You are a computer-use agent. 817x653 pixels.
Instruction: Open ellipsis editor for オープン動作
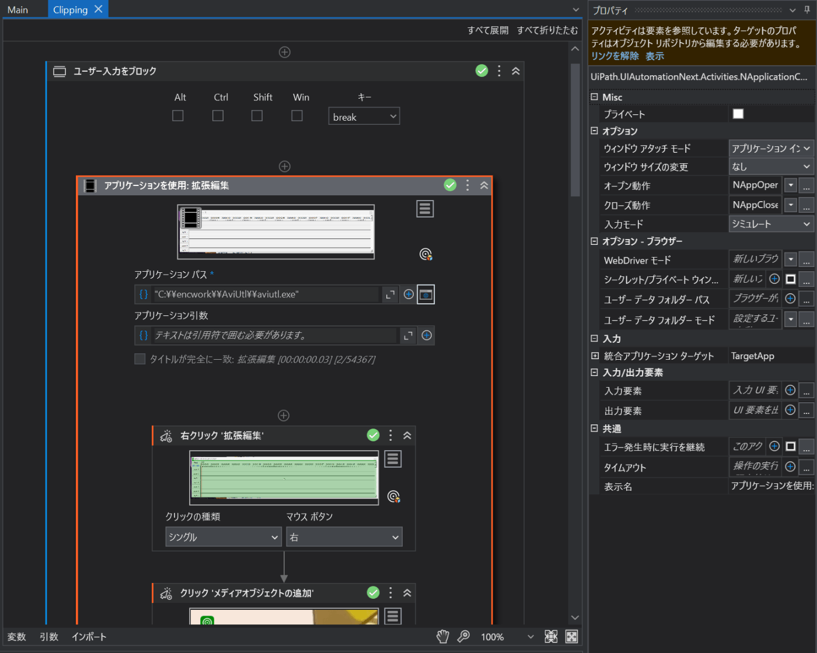coord(806,186)
